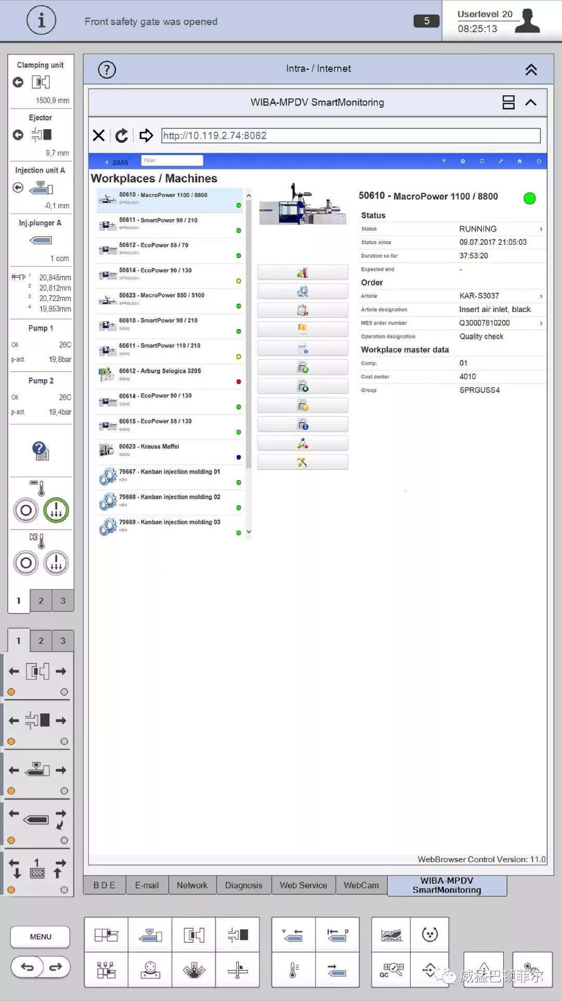Open the WebCam tab

(361, 885)
